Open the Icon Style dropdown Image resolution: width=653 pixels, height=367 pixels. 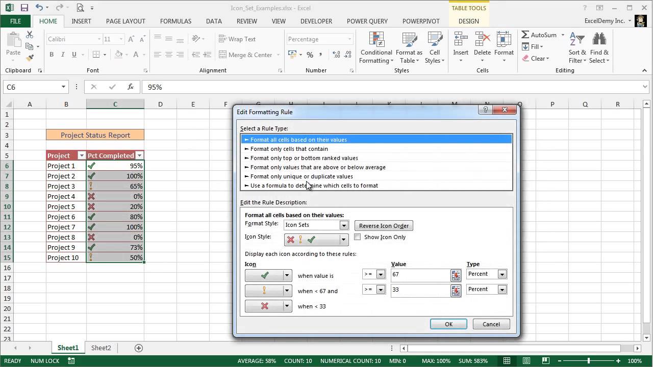(344, 240)
